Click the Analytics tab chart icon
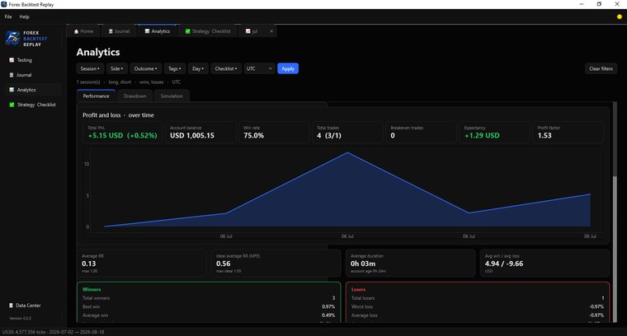 pyautogui.click(x=147, y=31)
